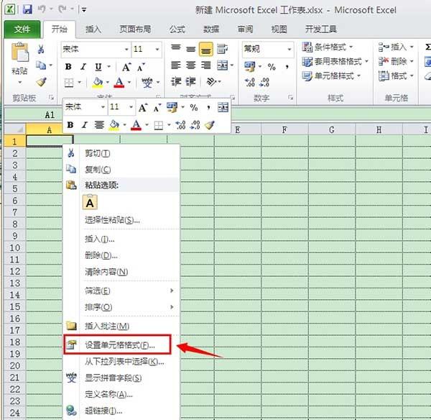Click the font color red A in mini toolbar

click(x=136, y=124)
